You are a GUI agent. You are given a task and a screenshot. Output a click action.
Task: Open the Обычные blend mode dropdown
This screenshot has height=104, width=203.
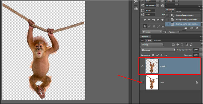[x=158, y=50]
